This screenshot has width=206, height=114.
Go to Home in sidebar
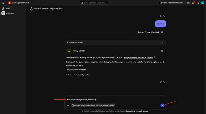[x=8, y=8]
